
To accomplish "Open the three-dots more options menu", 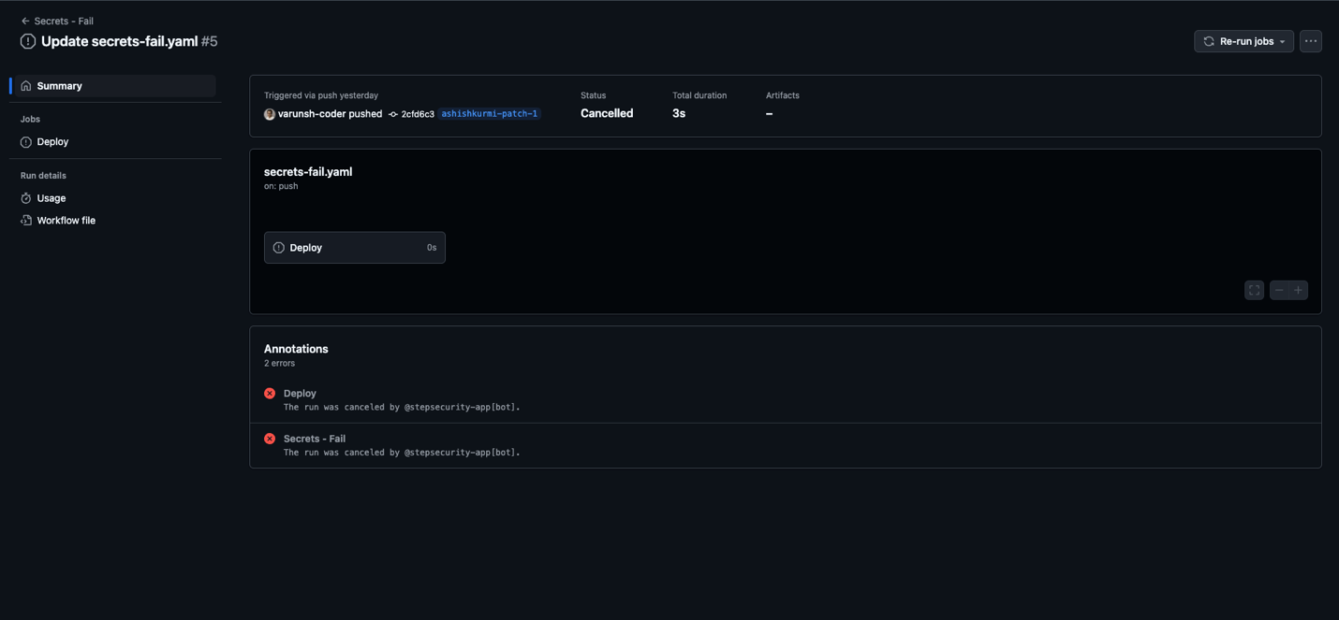I will 1310,41.
